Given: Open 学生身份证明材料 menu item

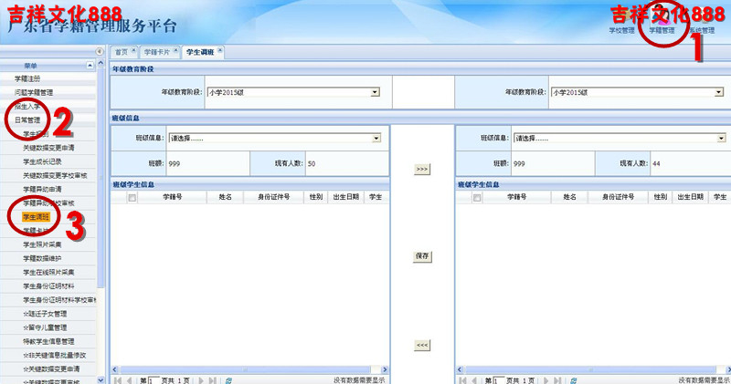Looking at the screenshot, I should pyautogui.click(x=48, y=285).
